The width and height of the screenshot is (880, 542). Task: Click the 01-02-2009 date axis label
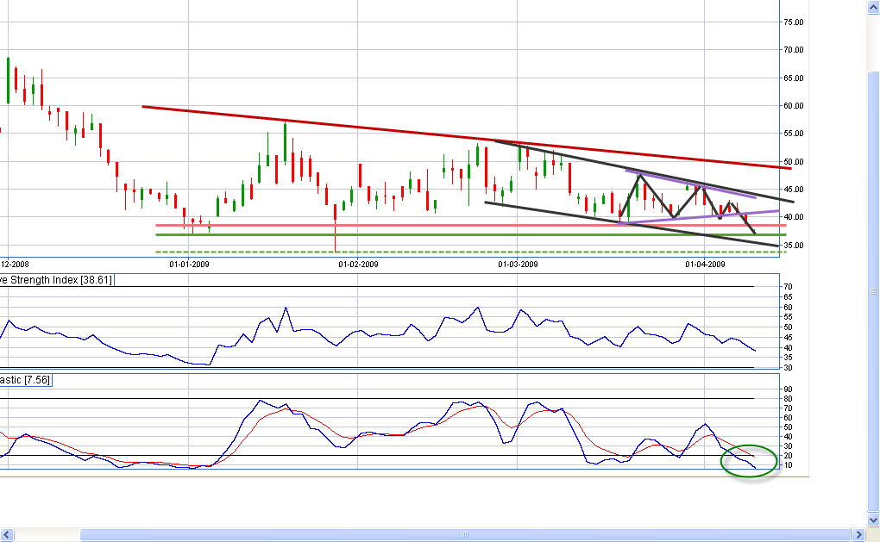pos(359,264)
